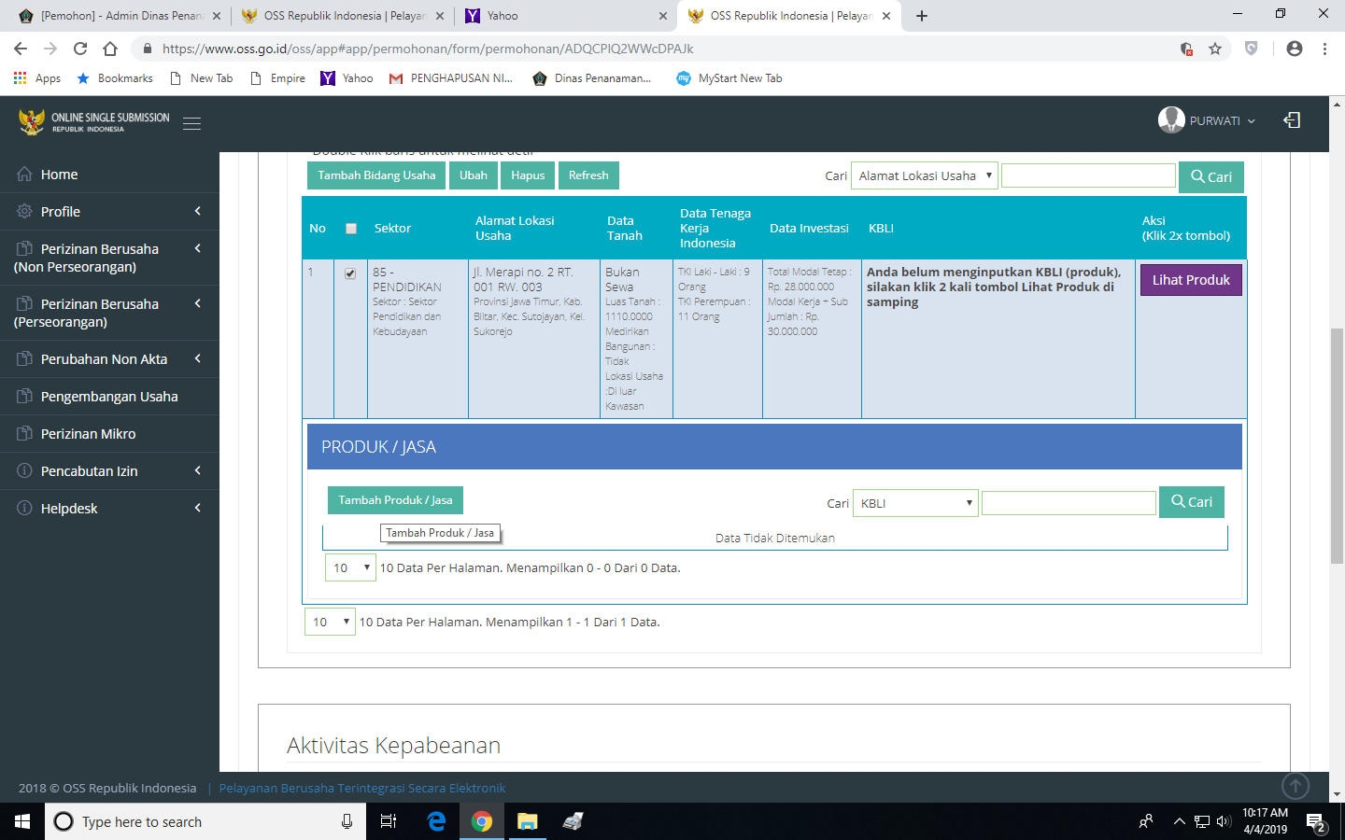This screenshot has width=1345, height=840.
Task: Reload the page in the browser
Action: [80, 49]
